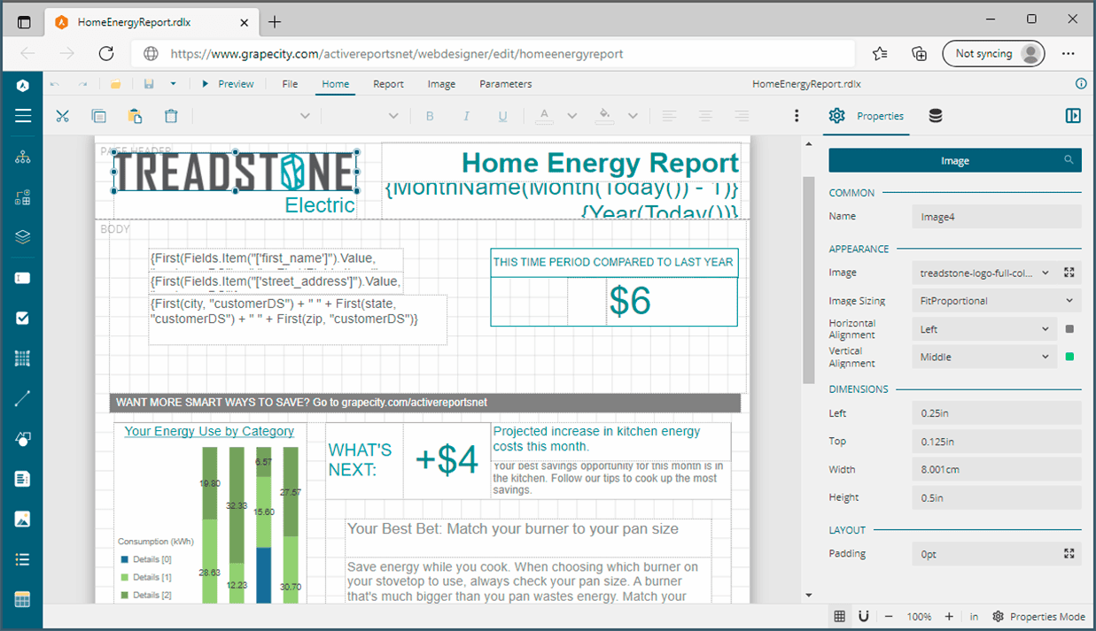This screenshot has width=1096, height=631.
Task: Open the report explorer tree icon in the sidebar
Action: pos(23,158)
